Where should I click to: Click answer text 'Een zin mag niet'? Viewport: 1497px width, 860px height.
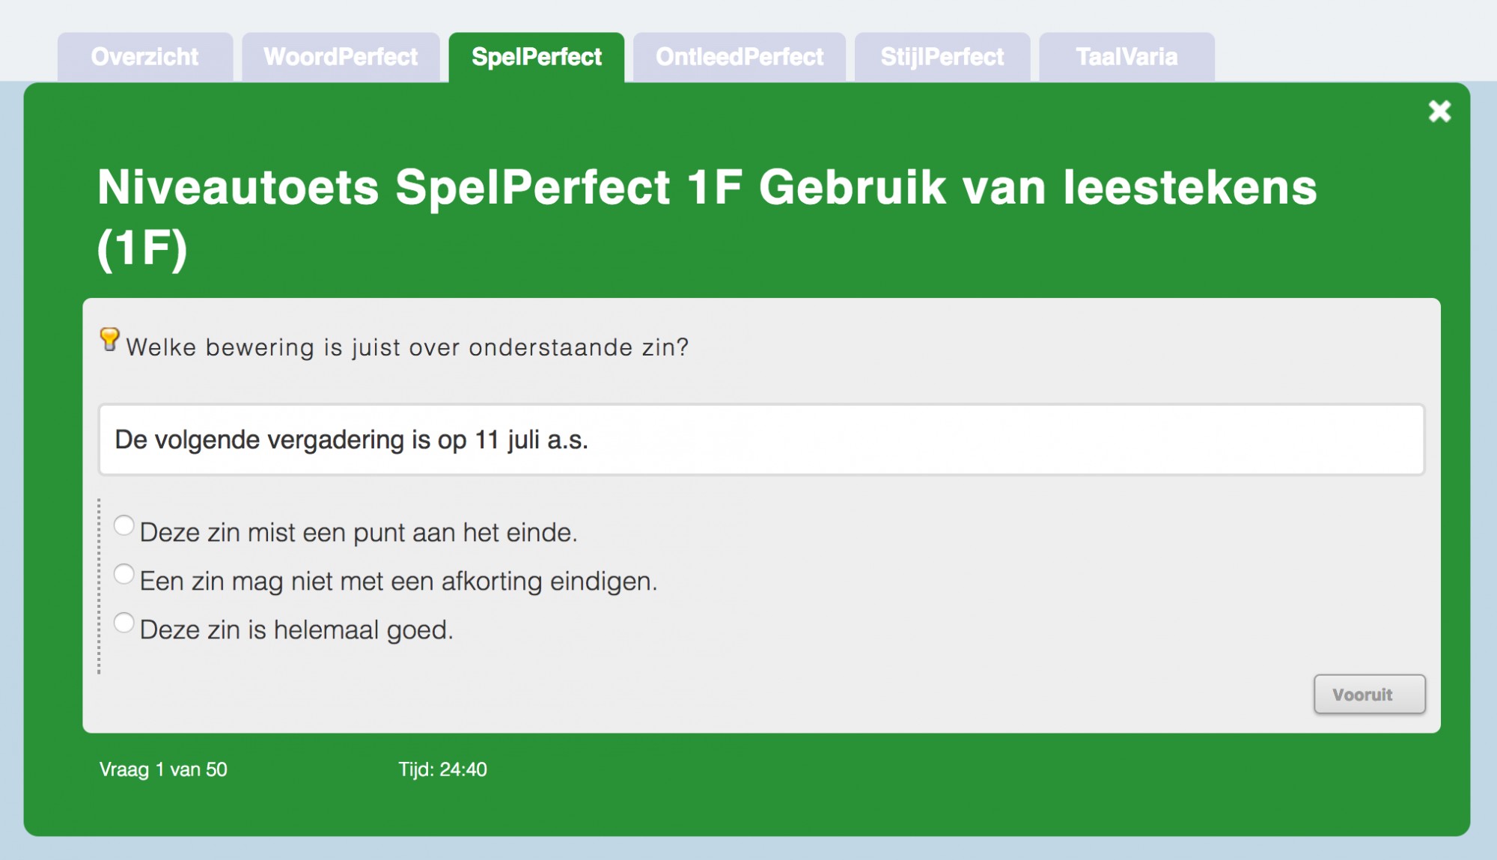[x=398, y=582]
